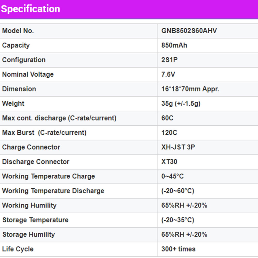Select the (-20~60°C) discharge temperature value

pos(178,191)
